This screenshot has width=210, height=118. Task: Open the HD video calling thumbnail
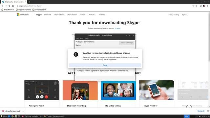coord(118,90)
